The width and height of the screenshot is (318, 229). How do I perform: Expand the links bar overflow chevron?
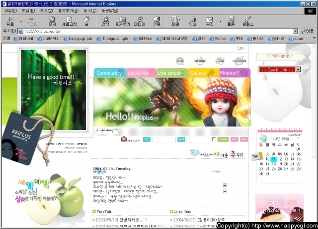[x=314, y=38]
